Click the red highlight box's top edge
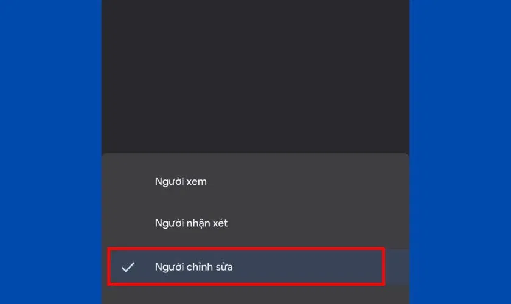Screen dimensions: 511x304 click(246, 249)
